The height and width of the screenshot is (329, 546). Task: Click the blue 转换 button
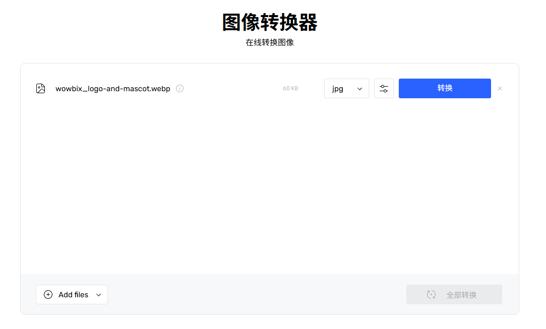pyautogui.click(x=445, y=88)
